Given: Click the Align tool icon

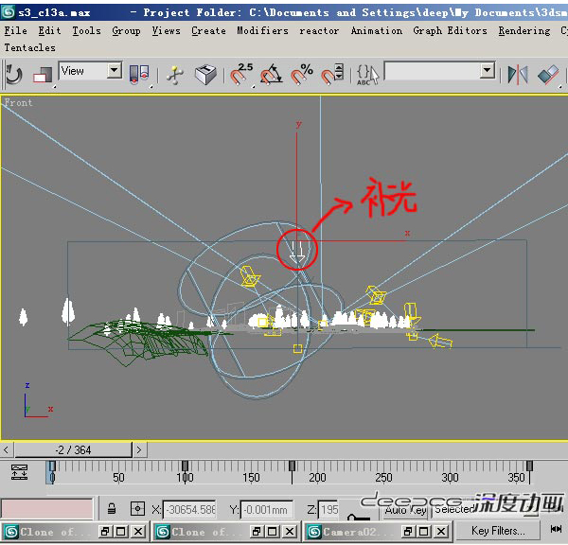Looking at the screenshot, I should pos(548,75).
